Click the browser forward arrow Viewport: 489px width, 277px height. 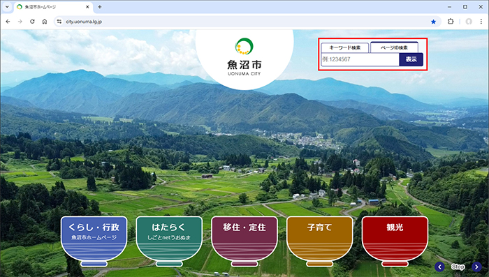click(x=20, y=22)
